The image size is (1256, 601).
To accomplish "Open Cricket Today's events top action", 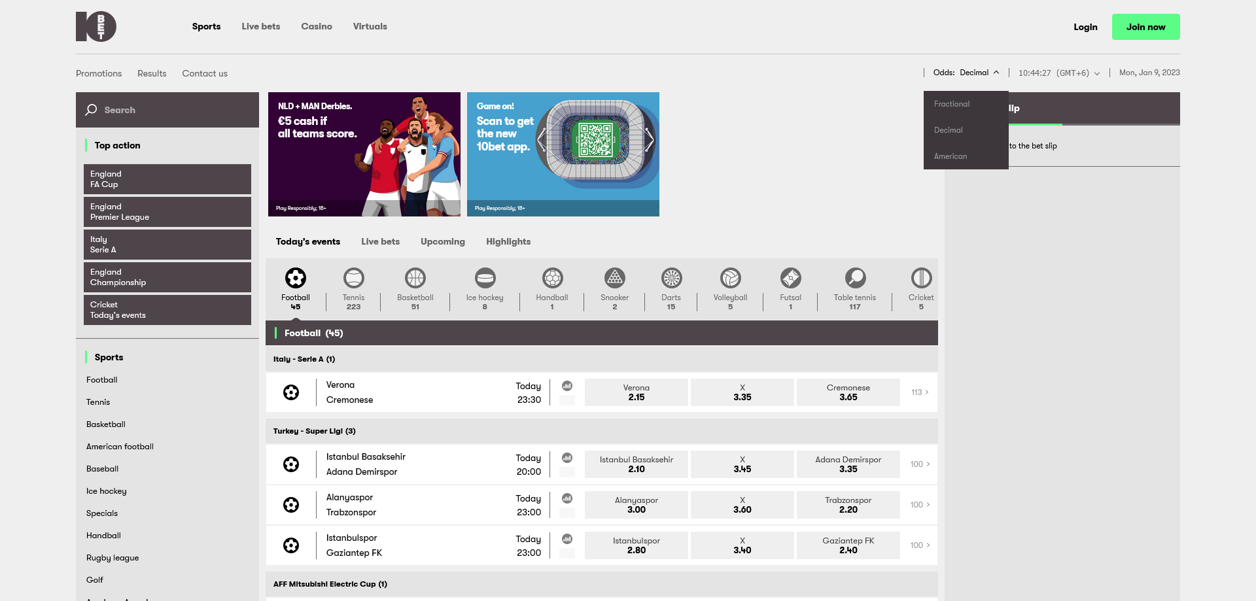I will (x=167, y=310).
